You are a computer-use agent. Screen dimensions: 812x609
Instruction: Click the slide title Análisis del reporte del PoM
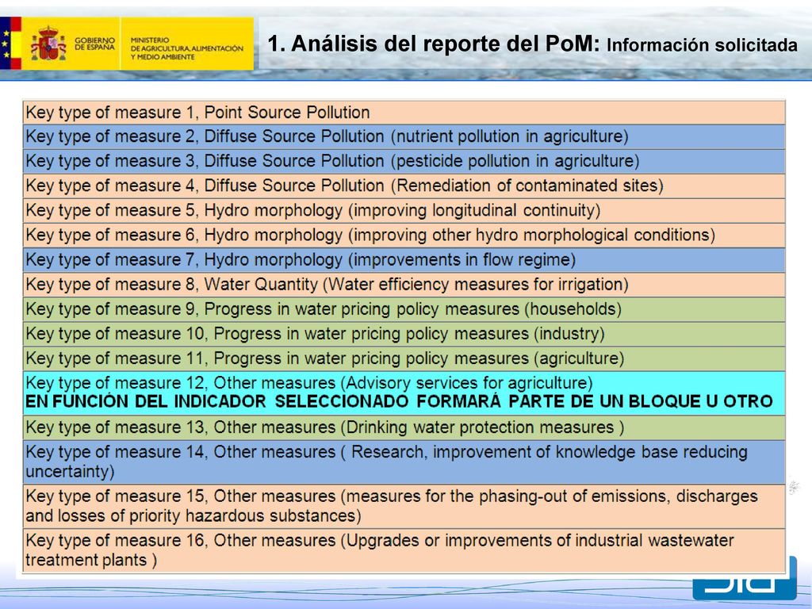point(433,44)
